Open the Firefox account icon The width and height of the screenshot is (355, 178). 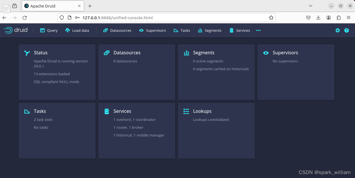click(328, 18)
